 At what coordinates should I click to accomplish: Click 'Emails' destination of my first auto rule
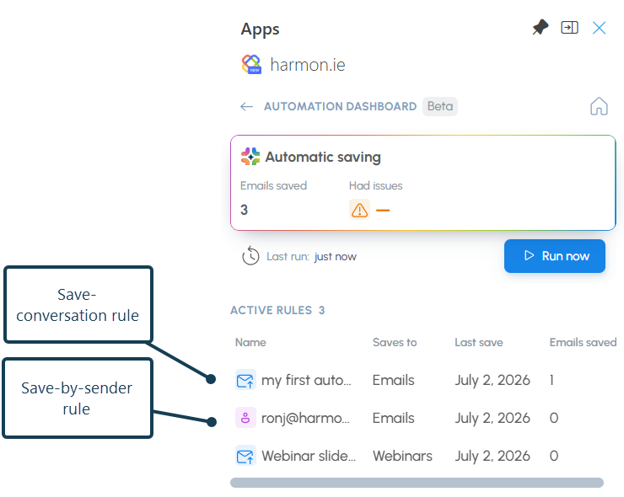(x=393, y=381)
